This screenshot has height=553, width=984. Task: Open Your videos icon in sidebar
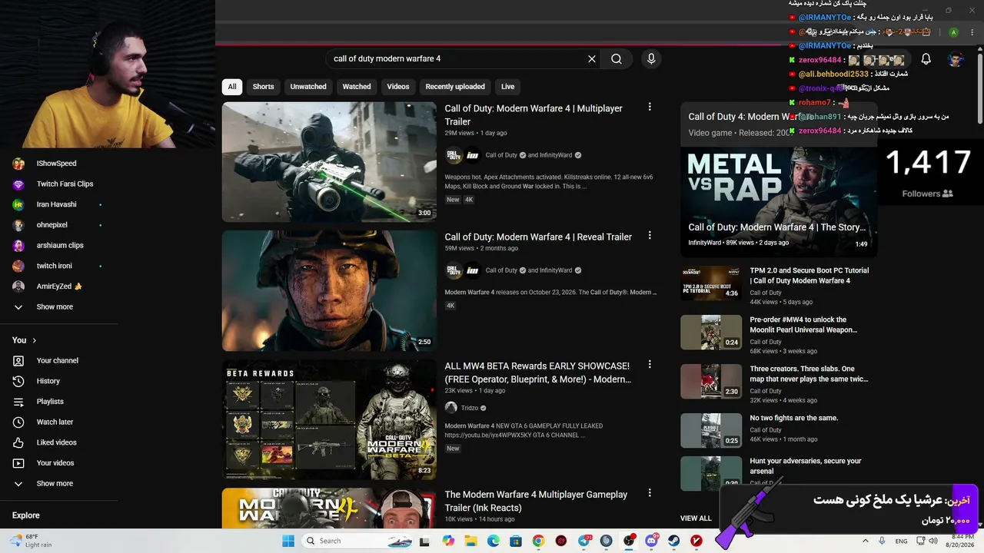pos(18,463)
